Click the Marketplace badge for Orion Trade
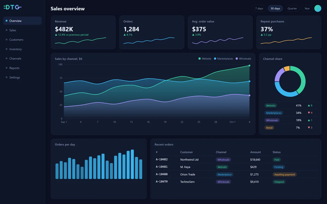The image size is (327, 204). 225,174
